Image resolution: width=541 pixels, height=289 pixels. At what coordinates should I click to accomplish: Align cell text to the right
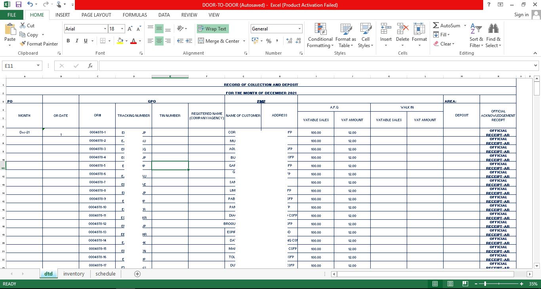(168, 41)
